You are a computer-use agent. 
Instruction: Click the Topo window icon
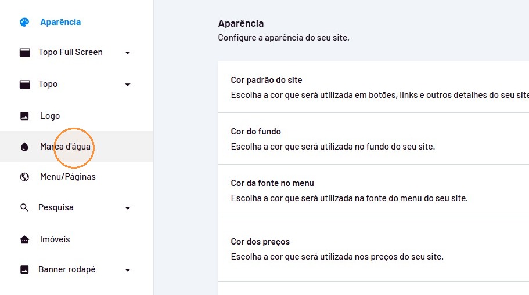(24, 84)
